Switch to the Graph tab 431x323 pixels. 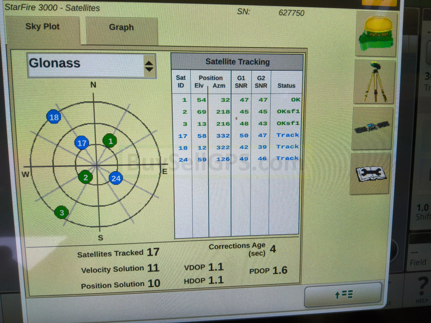(122, 30)
